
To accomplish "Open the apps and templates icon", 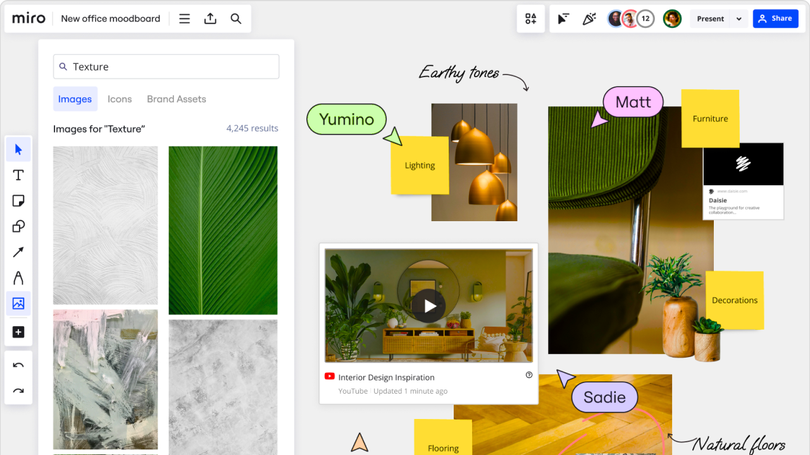I will point(530,19).
